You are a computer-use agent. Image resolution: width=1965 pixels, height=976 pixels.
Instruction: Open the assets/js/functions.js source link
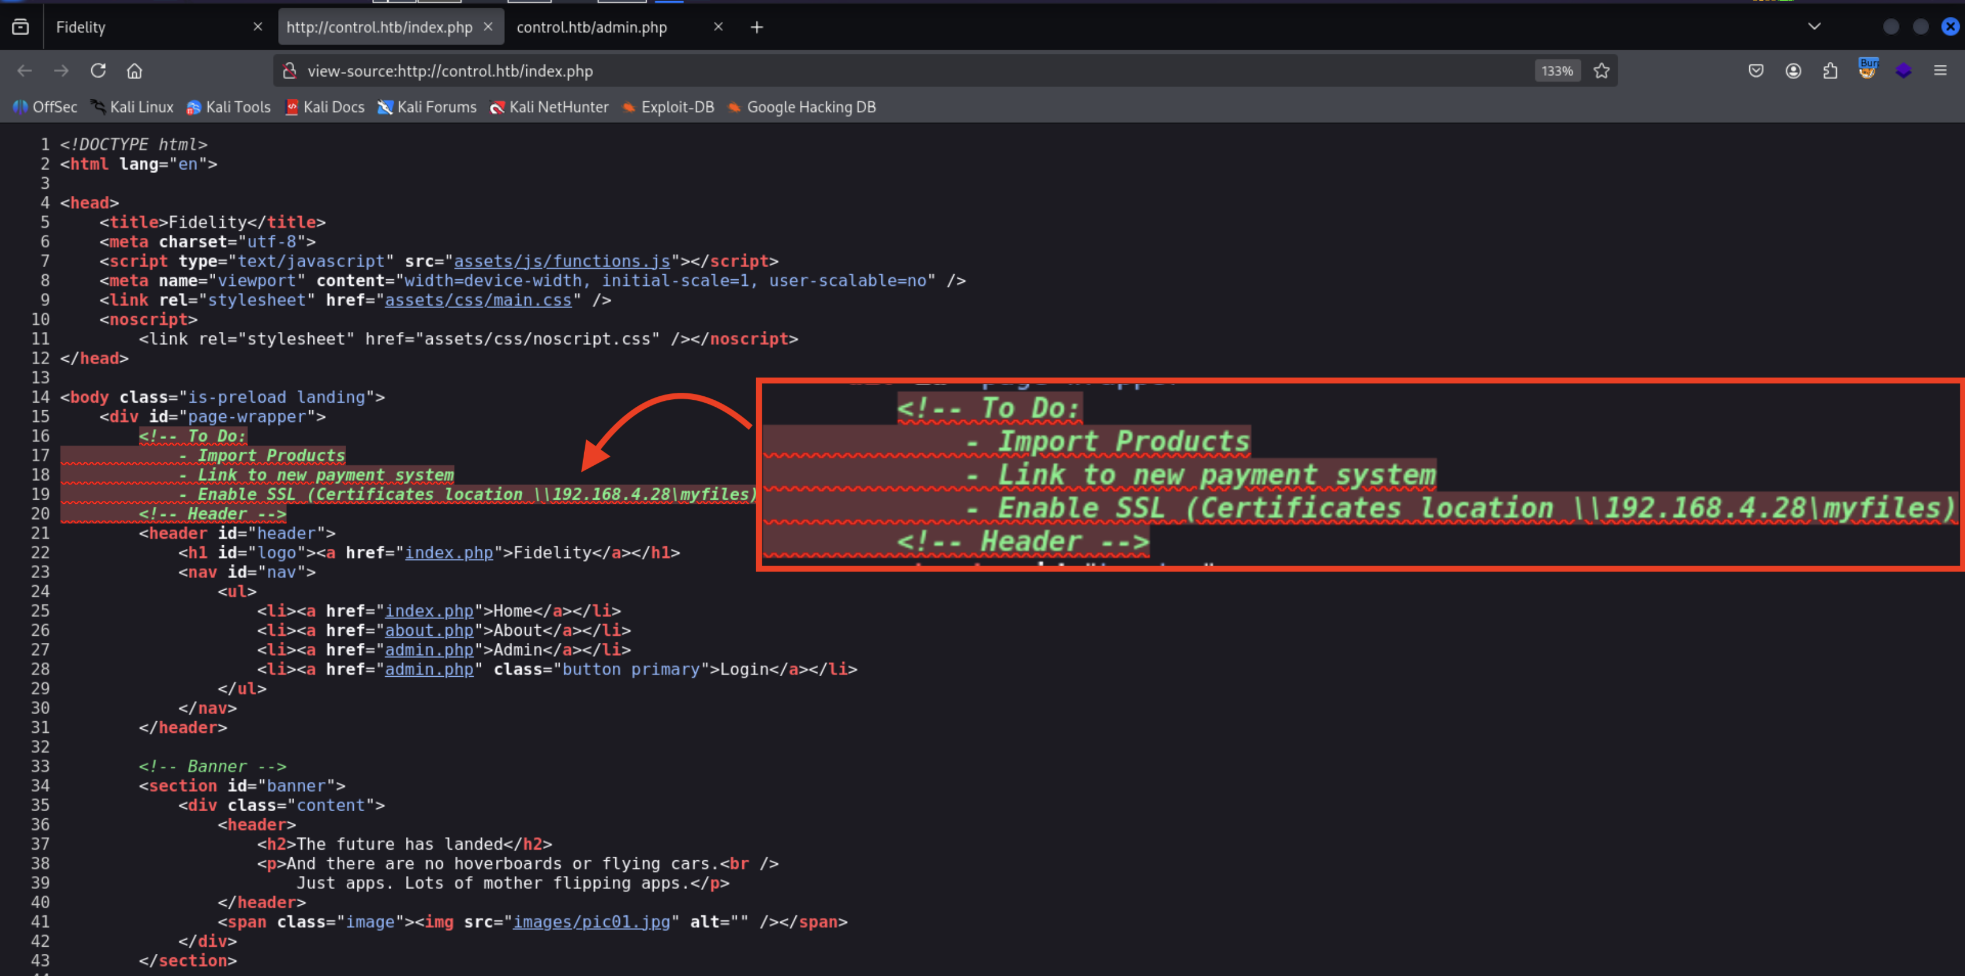[x=561, y=261]
